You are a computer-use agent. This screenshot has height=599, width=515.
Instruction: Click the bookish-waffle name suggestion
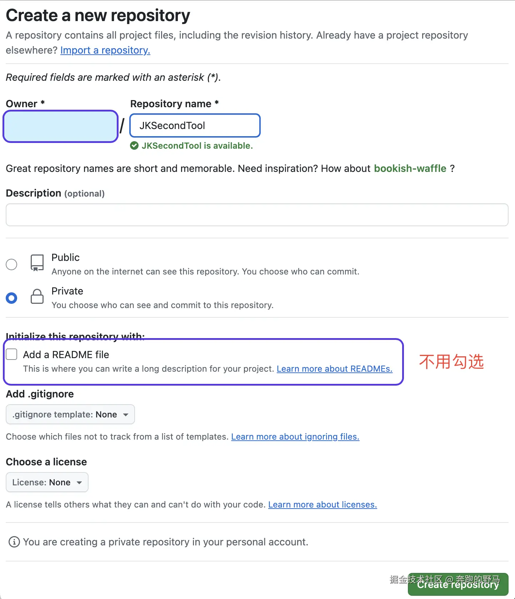click(x=410, y=168)
